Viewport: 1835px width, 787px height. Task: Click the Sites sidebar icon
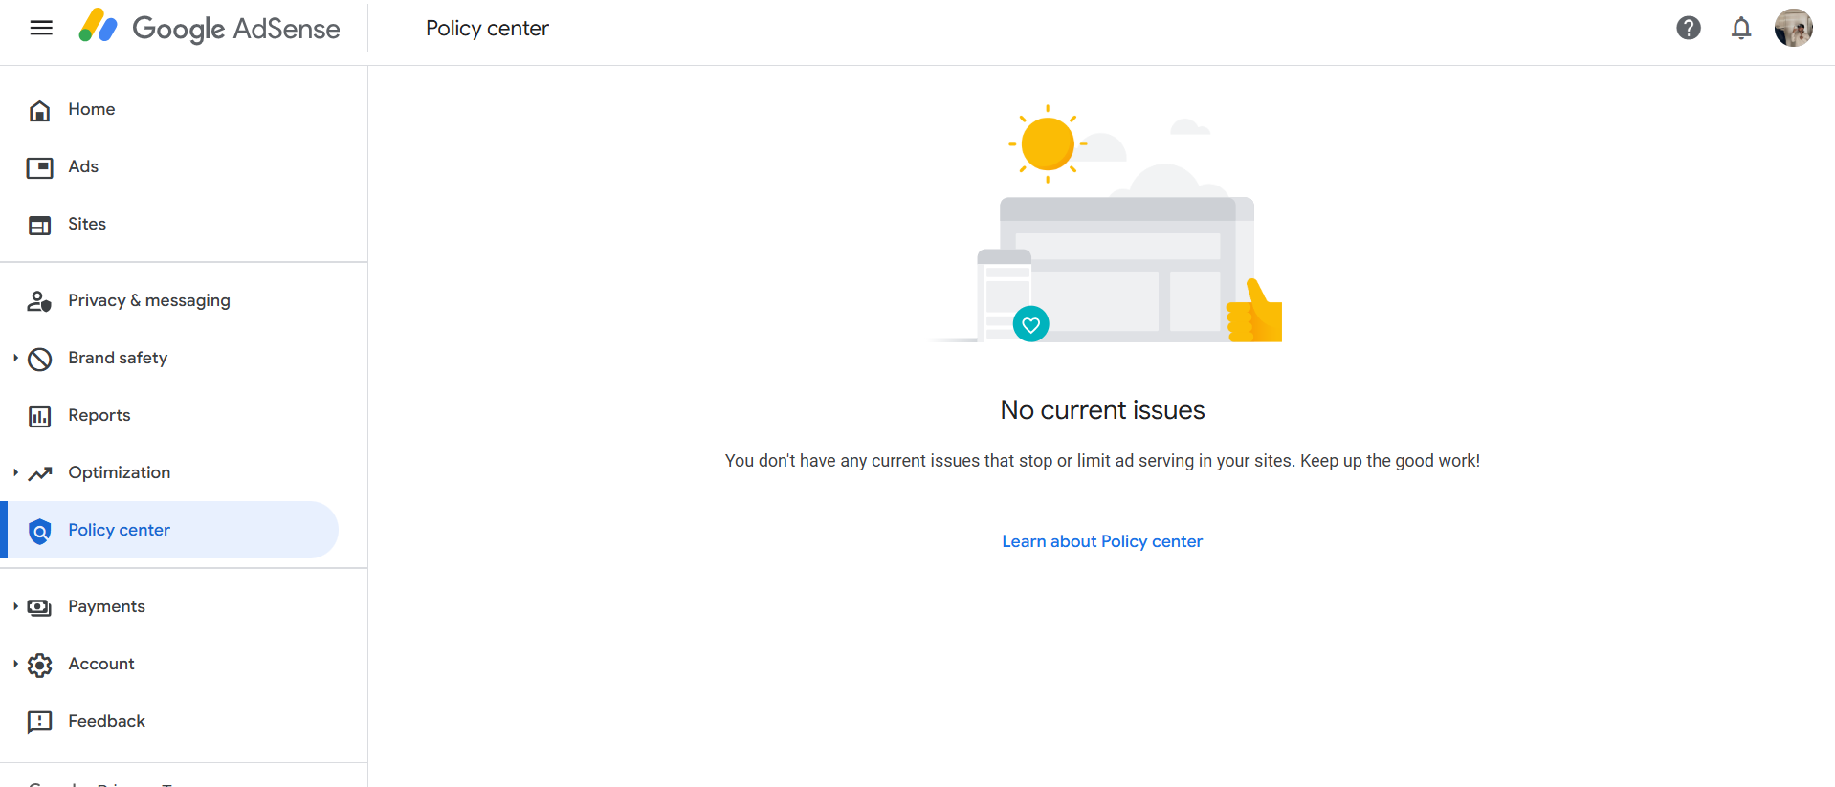(39, 225)
